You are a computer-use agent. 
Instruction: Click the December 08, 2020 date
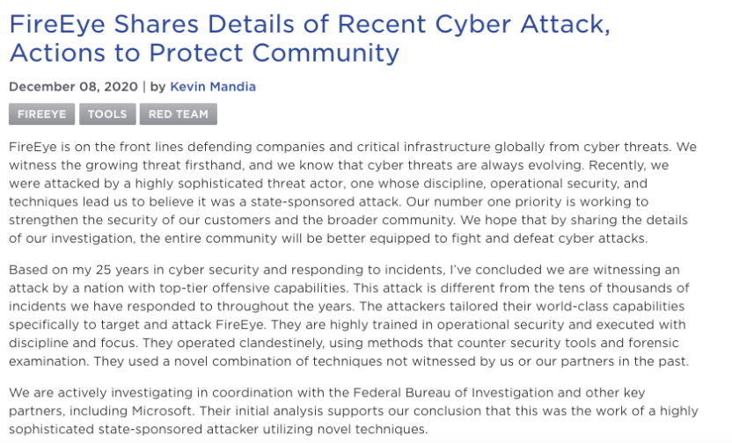click(x=73, y=86)
